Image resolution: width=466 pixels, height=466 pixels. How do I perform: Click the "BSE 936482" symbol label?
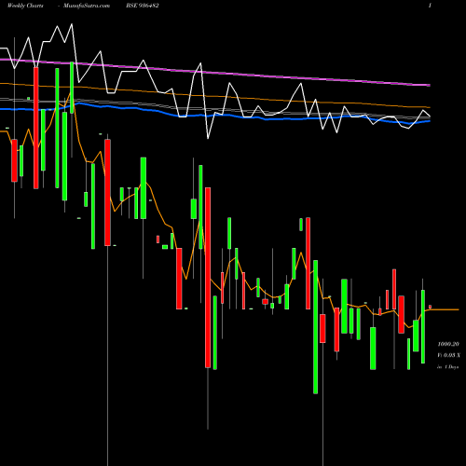coord(143,6)
